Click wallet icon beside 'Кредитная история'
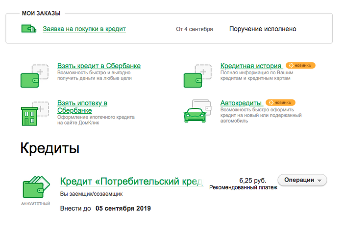 pos(197,76)
